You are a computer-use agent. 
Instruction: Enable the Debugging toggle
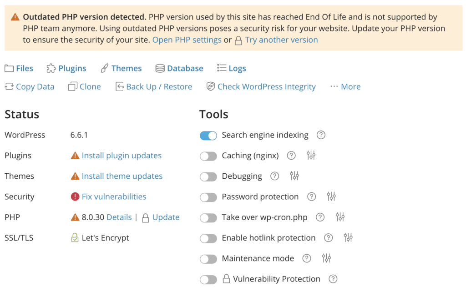(x=208, y=176)
